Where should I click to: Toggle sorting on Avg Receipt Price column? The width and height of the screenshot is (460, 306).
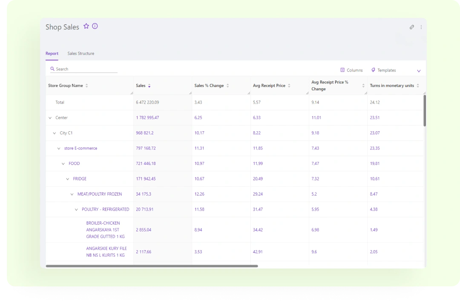pyautogui.click(x=288, y=85)
